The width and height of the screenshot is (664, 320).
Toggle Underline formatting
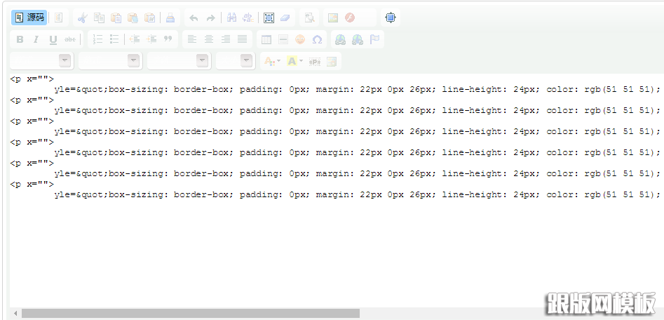coord(53,39)
